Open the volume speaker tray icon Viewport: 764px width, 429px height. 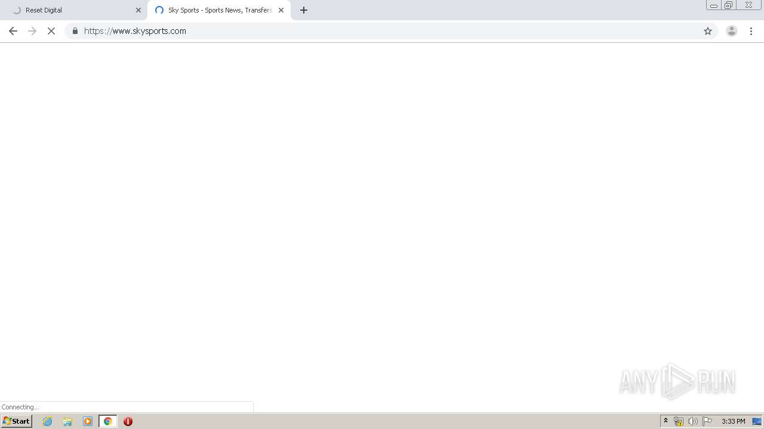coord(692,421)
